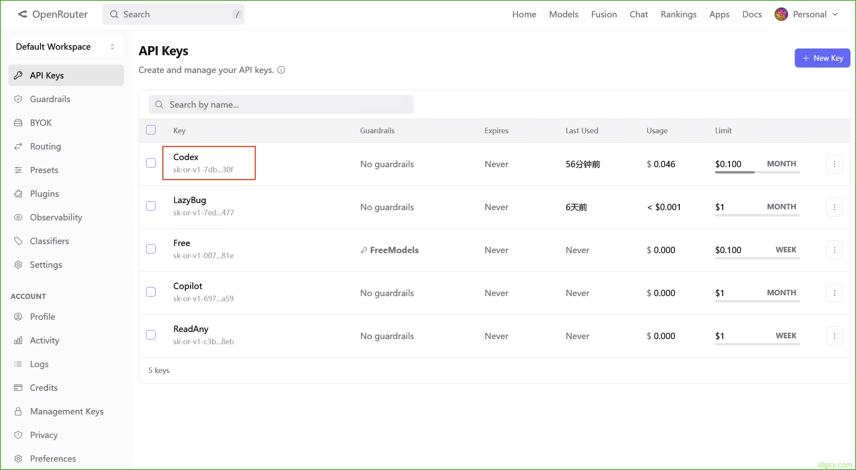Click the OpenRouter logo icon
Screen dimensions: 856x470
[x=23, y=14]
